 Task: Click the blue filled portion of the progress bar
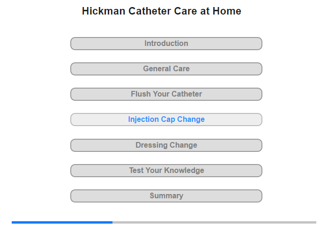click(62, 222)
